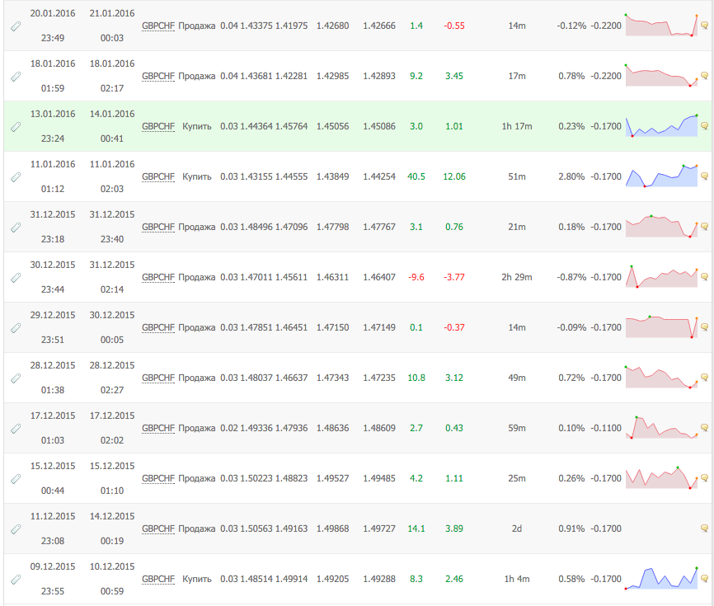
Task: View mini chart for the 17m trade closing 1.42893
Action: click(661, 75)
